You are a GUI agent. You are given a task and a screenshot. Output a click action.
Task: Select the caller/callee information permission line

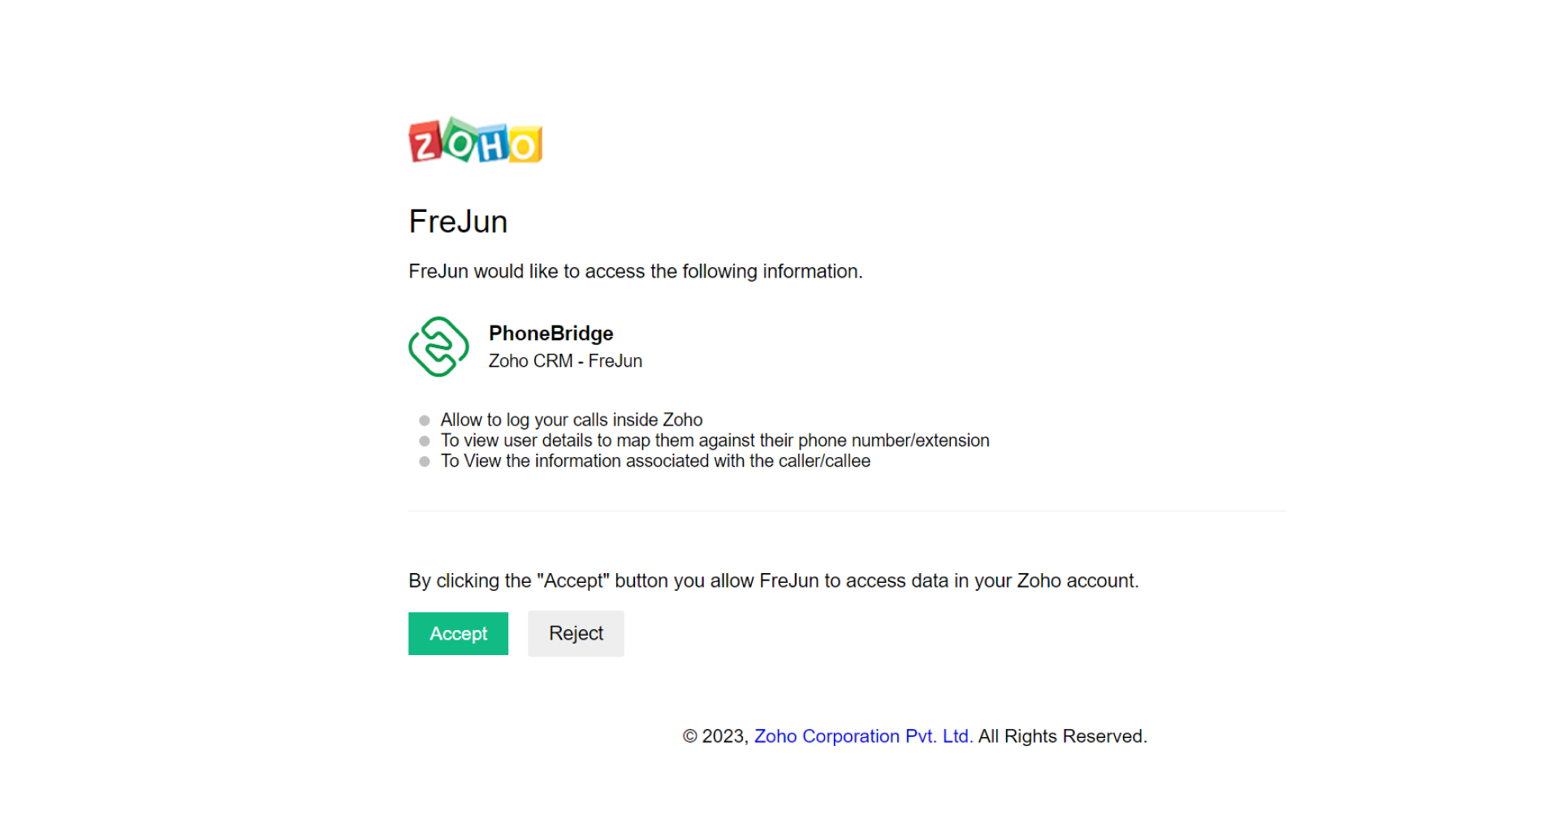coord(654,461)
